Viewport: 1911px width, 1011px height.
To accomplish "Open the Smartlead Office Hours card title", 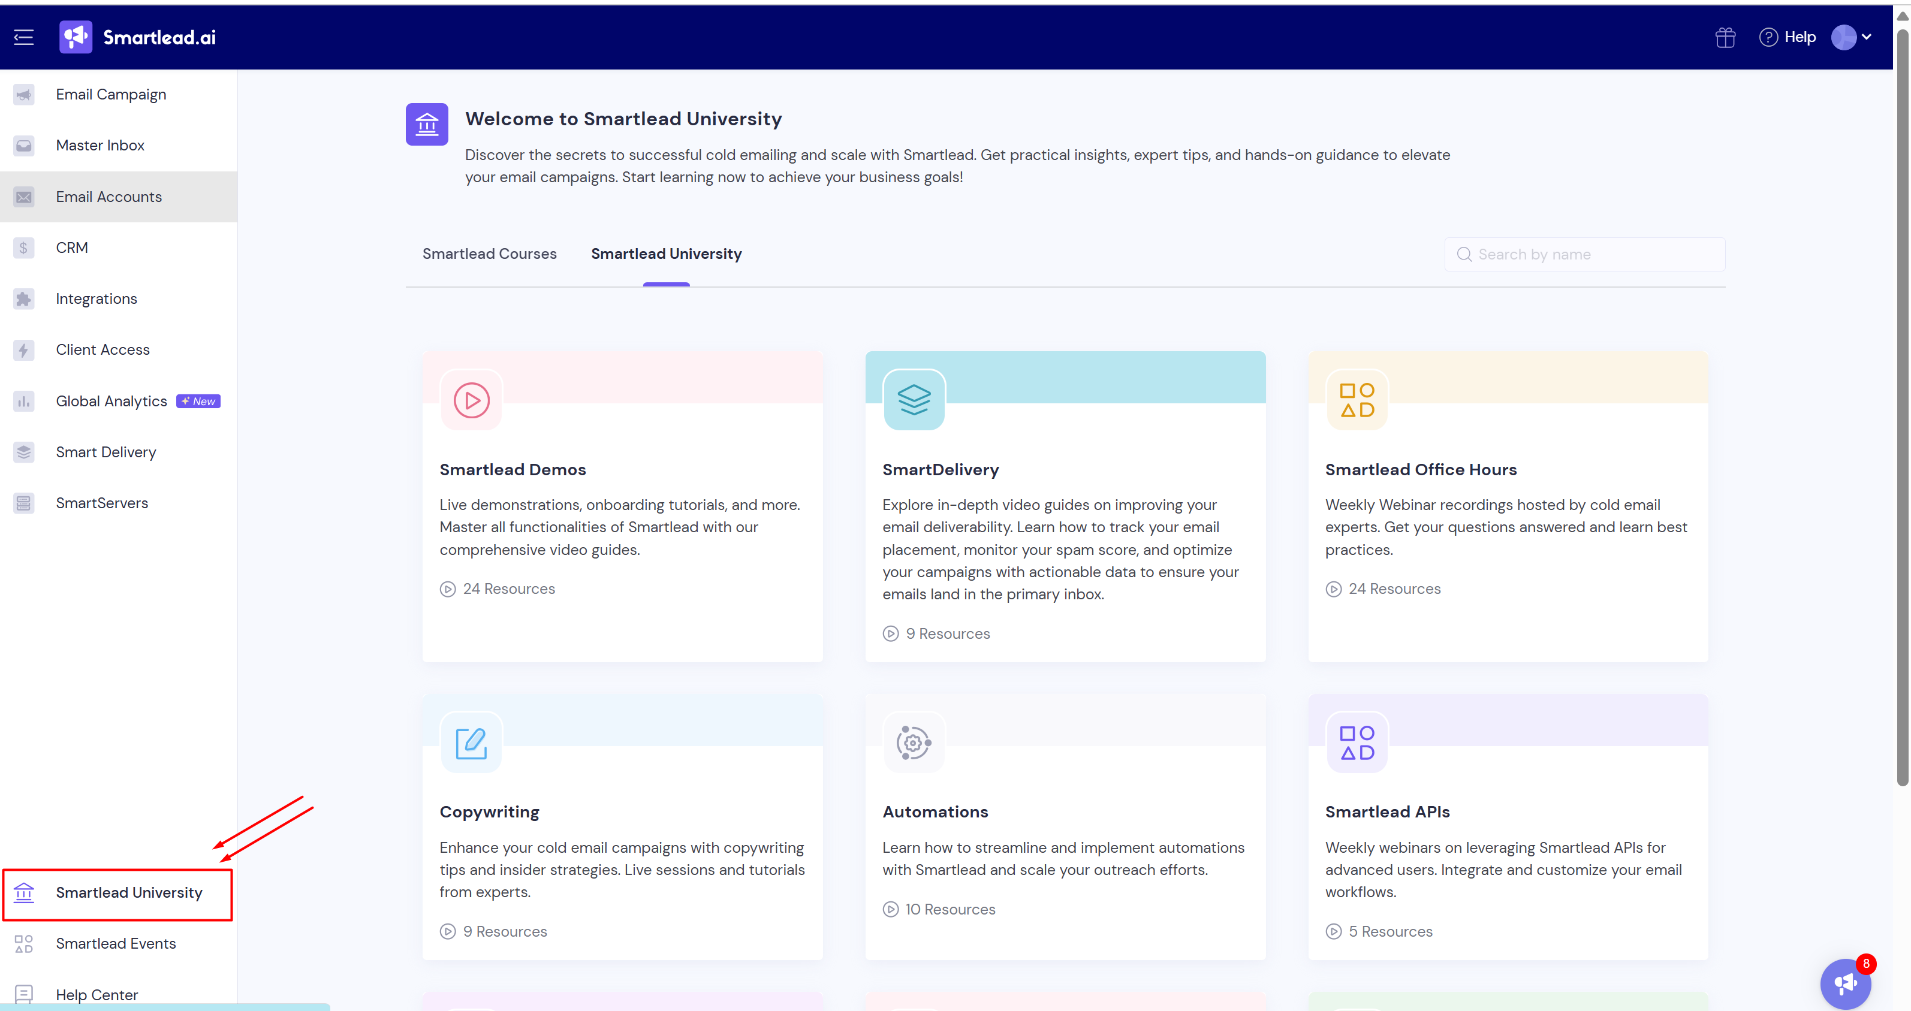I will [1421, 469].
